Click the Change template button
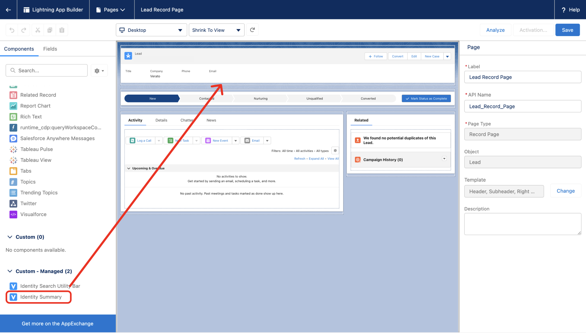 point(566,191)
